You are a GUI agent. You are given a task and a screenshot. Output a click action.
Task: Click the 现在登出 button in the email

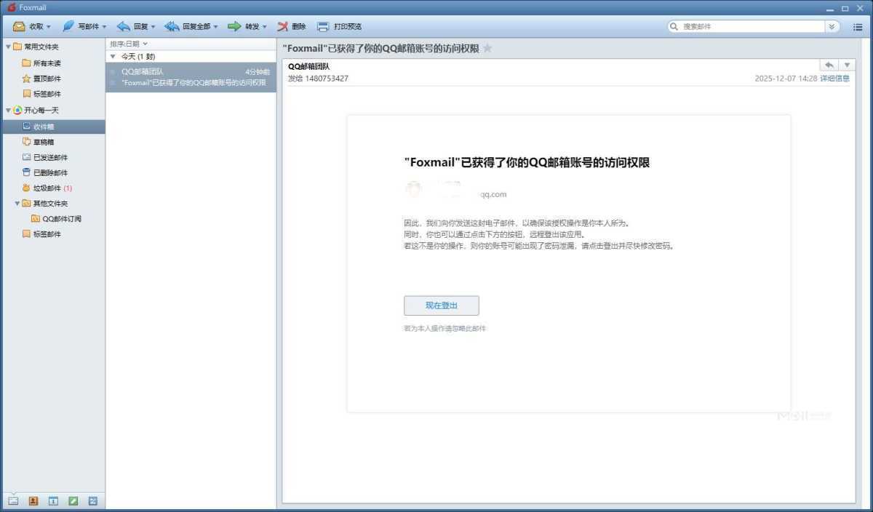pos(441,305)
